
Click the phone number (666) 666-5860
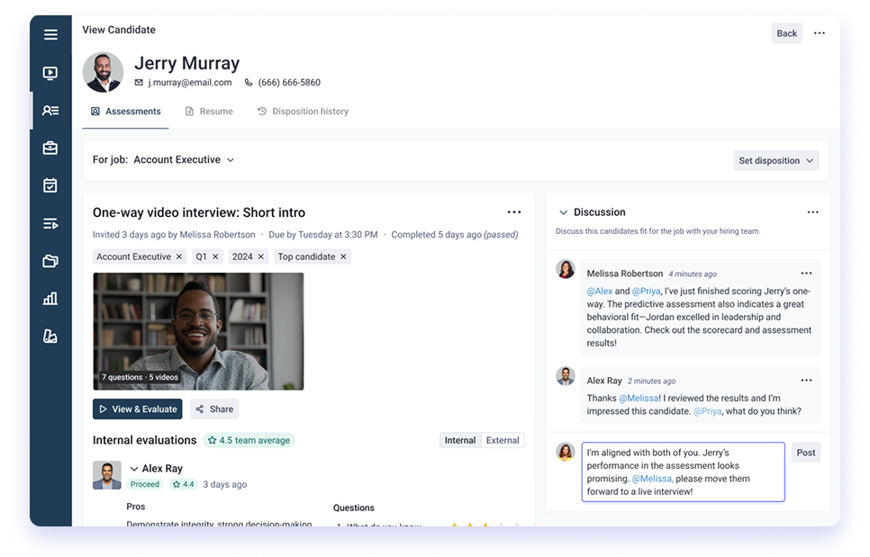(x=289, y=83)
